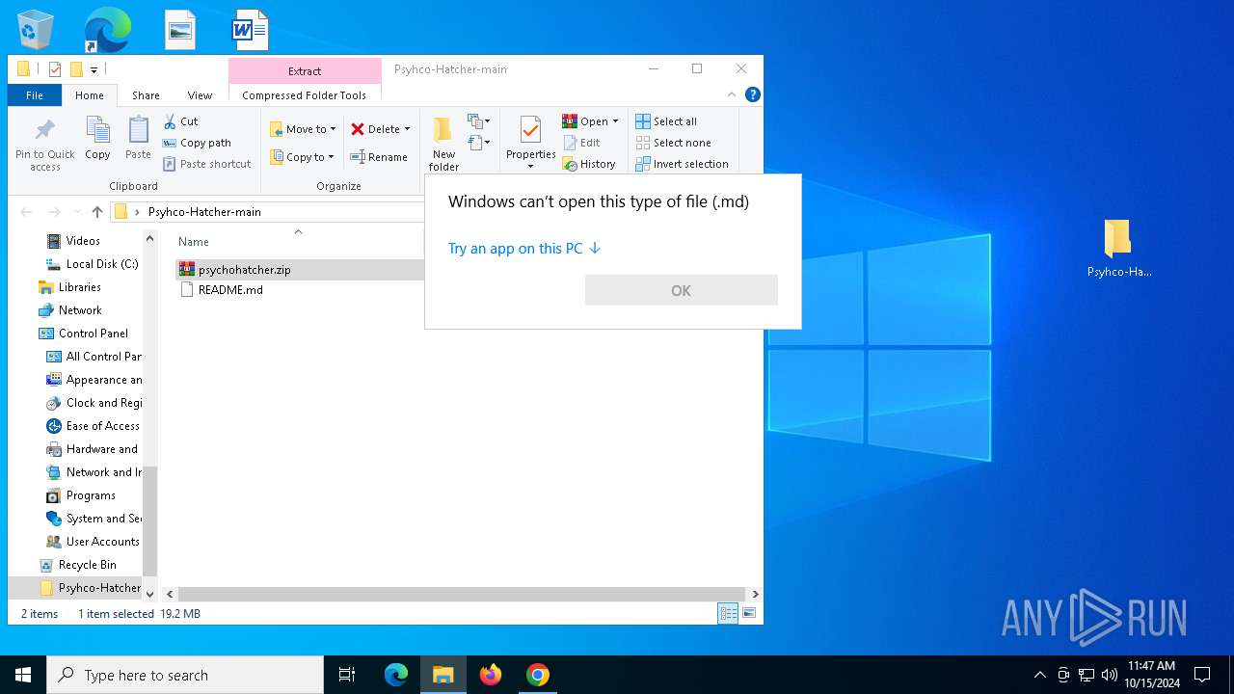Click Psyhco-Hatcher-main in address bar
This screenshot has height=694, width=1234.
tap(204, 212)
